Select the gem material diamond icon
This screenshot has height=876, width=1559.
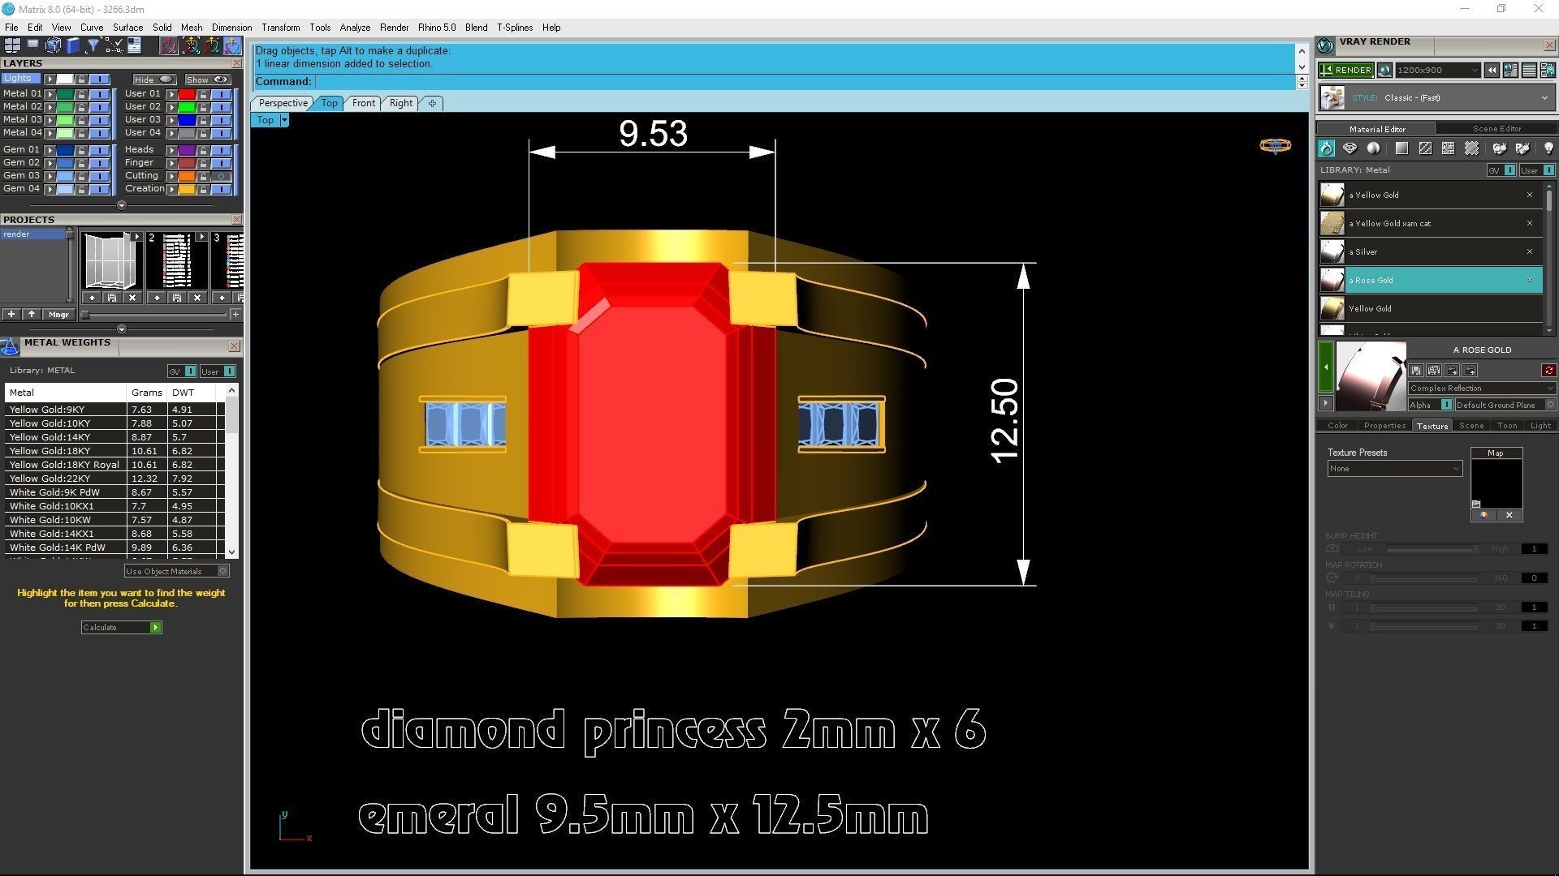(1350, 148)
